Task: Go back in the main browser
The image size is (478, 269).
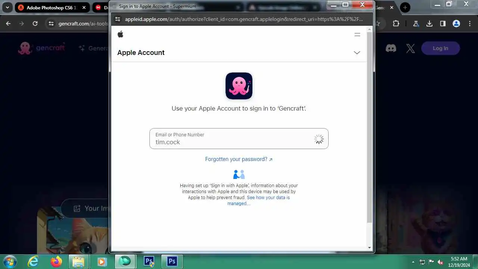Action: [8, 24]
